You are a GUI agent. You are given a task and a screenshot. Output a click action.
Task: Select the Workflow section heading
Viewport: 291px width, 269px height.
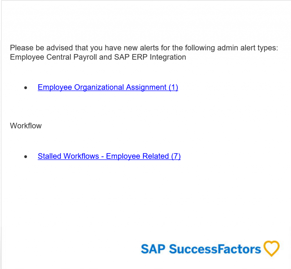coord(26,126)
